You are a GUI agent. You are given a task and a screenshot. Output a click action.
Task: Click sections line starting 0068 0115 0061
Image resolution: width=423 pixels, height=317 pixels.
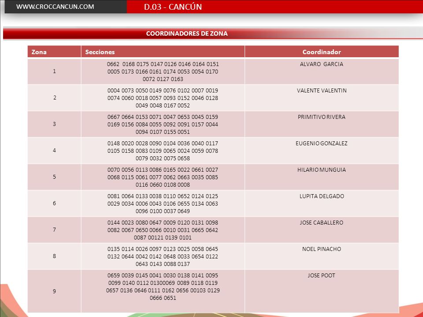(x=163, y=177)
